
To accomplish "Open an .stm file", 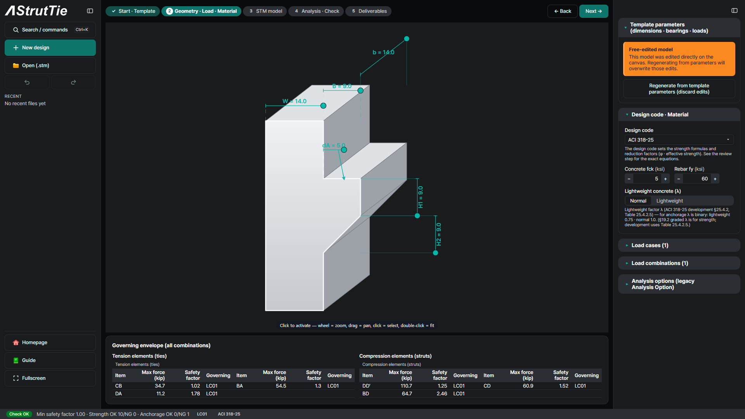I will click(50, 66).
